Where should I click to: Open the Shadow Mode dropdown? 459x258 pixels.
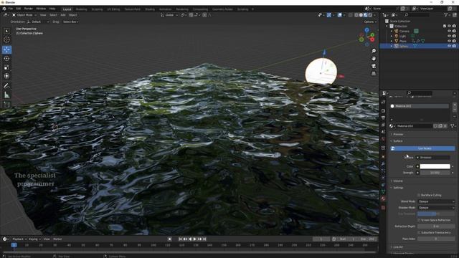[436, 208]
